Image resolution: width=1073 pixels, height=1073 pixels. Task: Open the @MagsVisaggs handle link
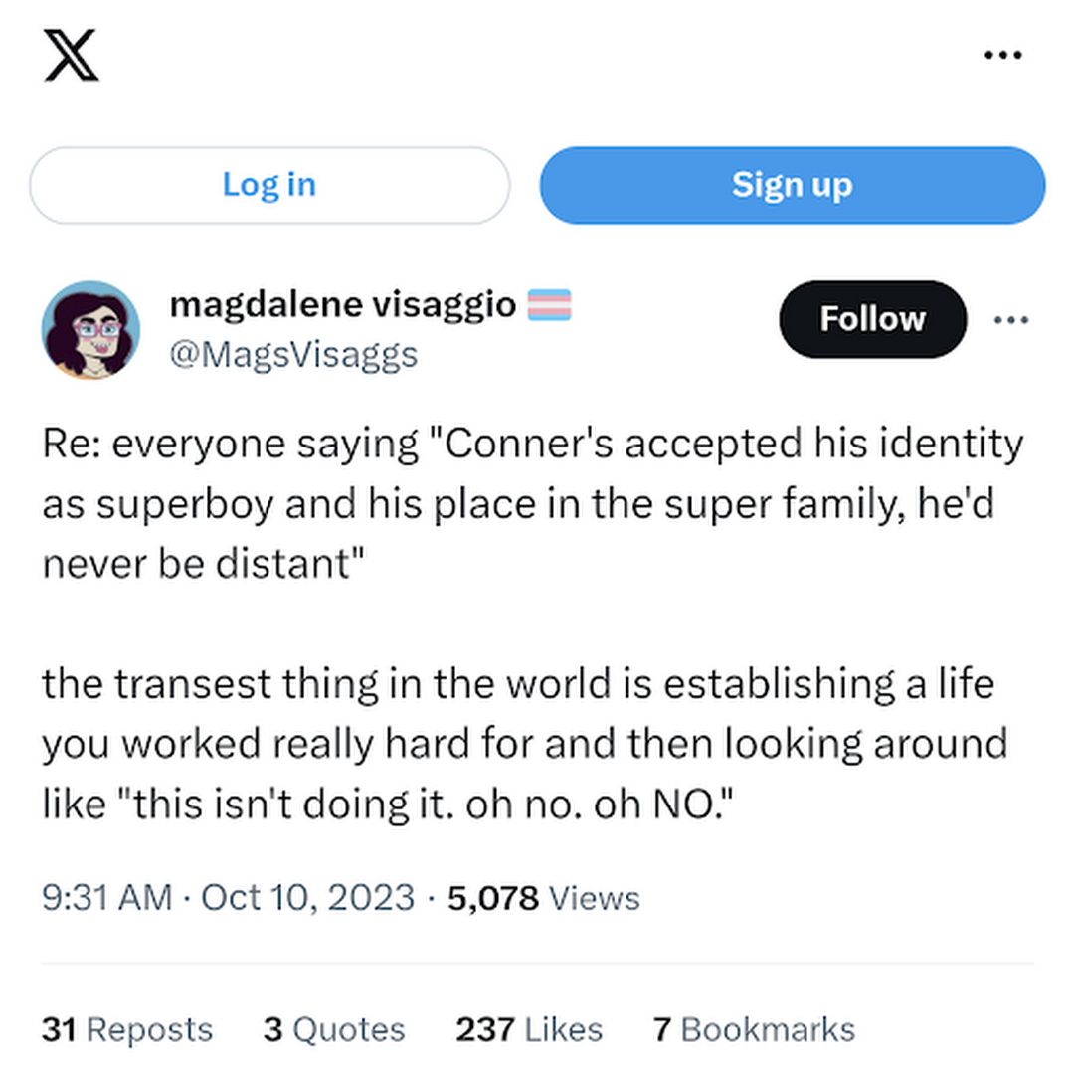[293, 355]
